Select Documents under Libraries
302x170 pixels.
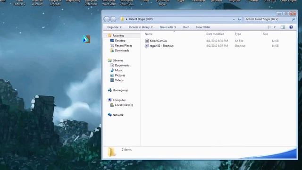pyautogui.click(x=122, y=65)
